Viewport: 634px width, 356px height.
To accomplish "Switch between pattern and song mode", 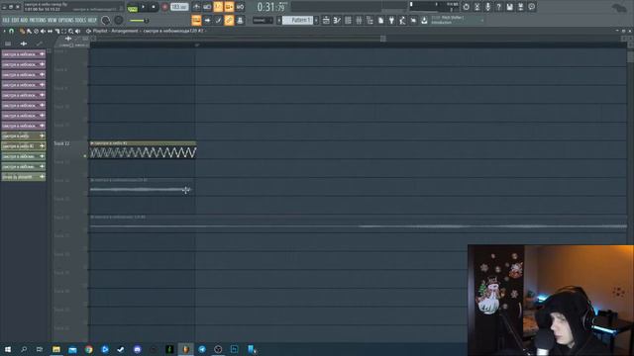I will 132,7.
